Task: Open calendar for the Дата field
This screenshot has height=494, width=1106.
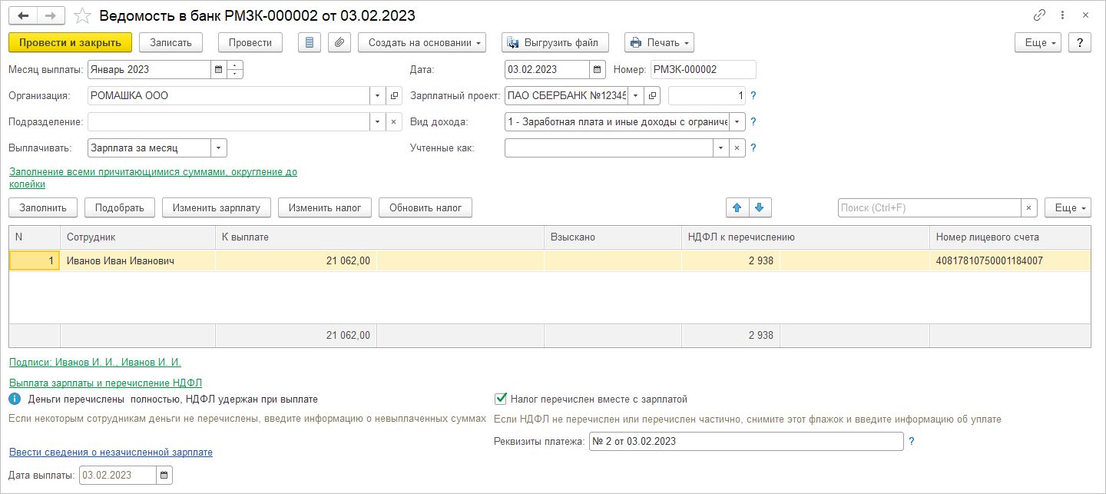Action: (x=598, y=70)
